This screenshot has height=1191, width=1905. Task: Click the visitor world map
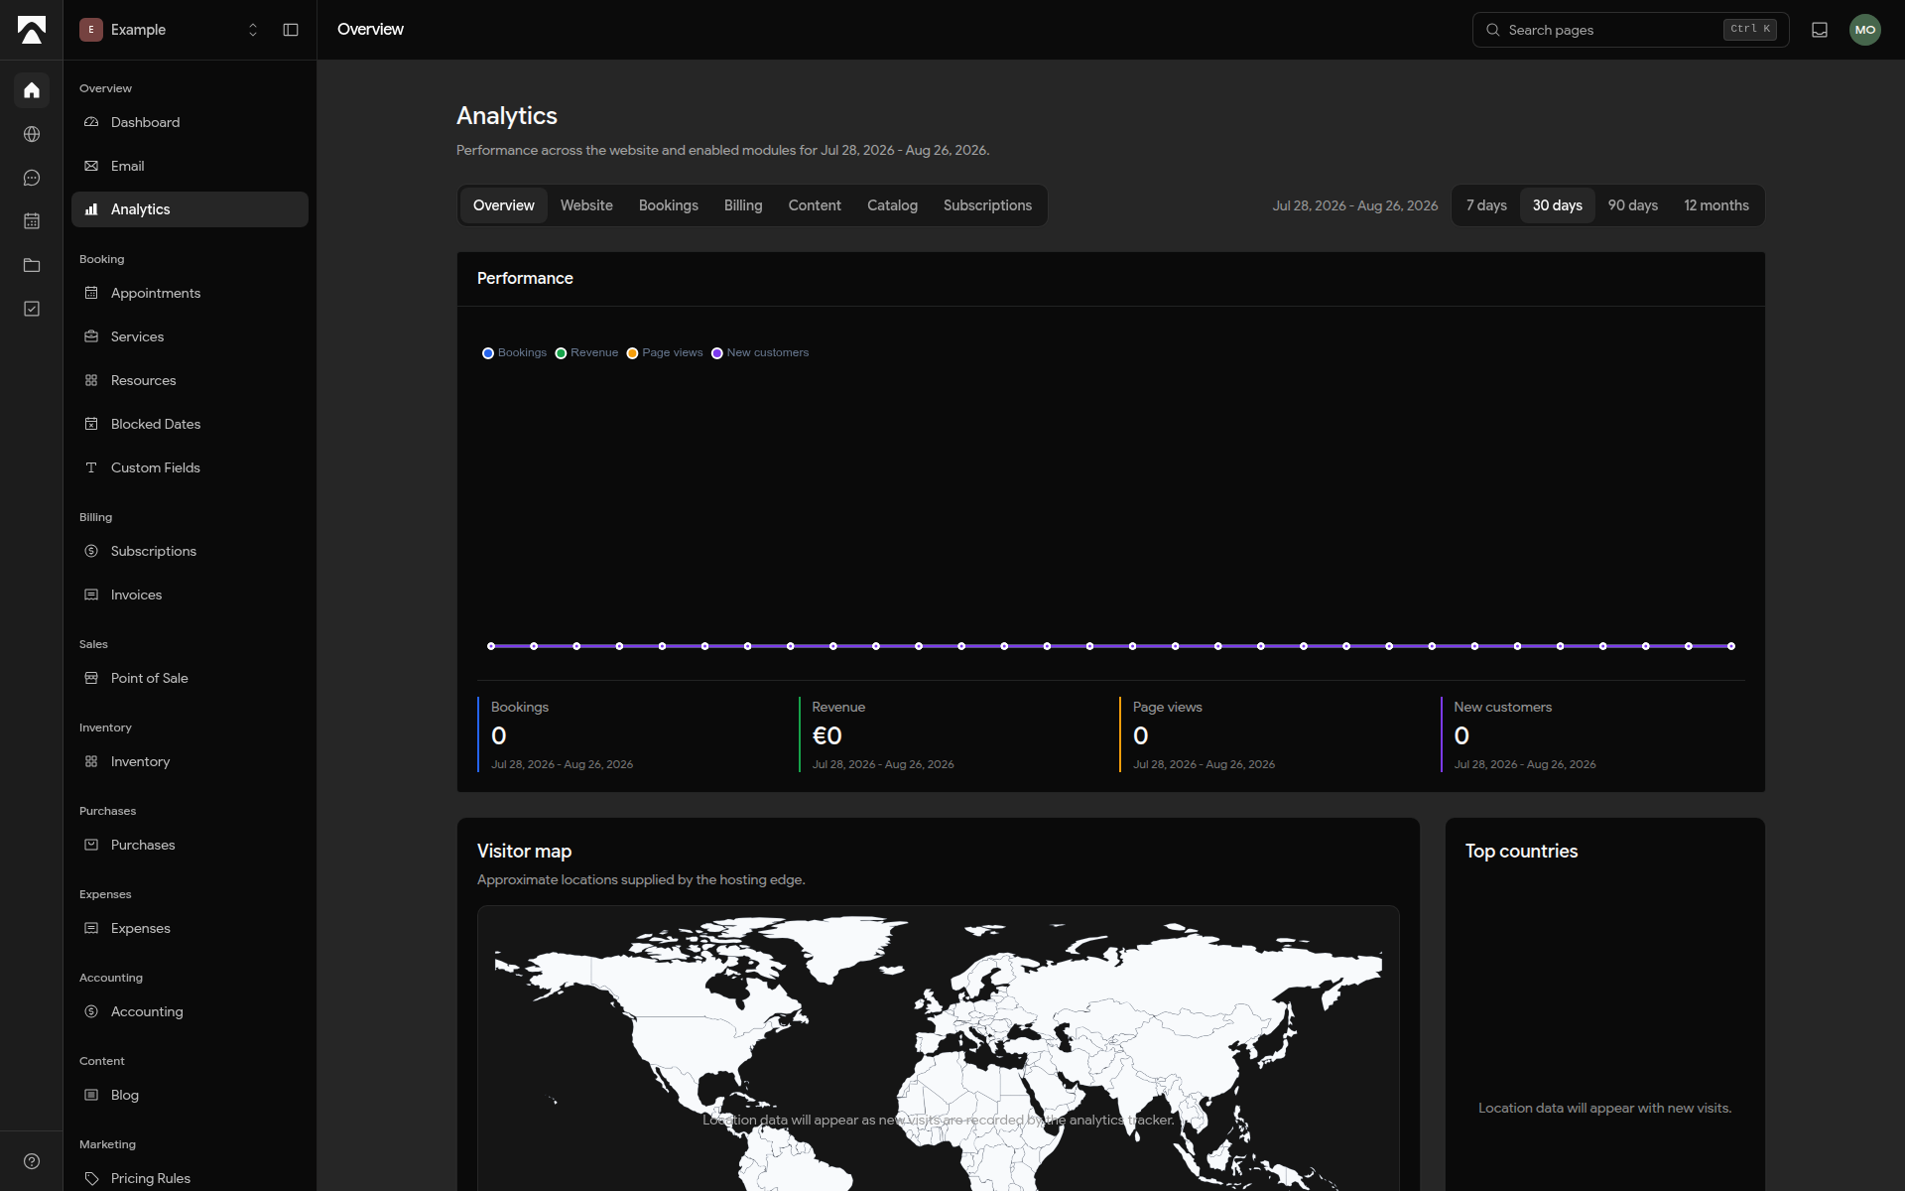pos(938,1048)
